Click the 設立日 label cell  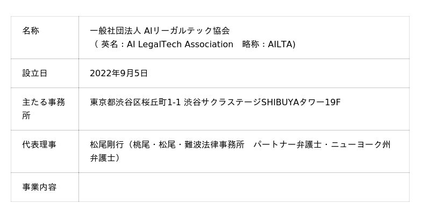tap(45, 74)
